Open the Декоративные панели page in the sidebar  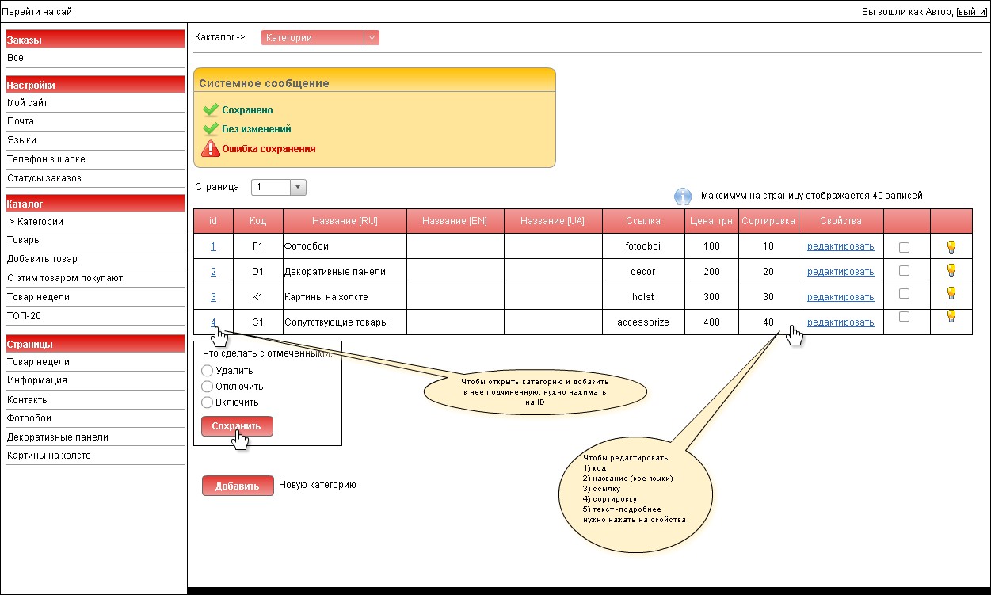[x=95, y=437]
